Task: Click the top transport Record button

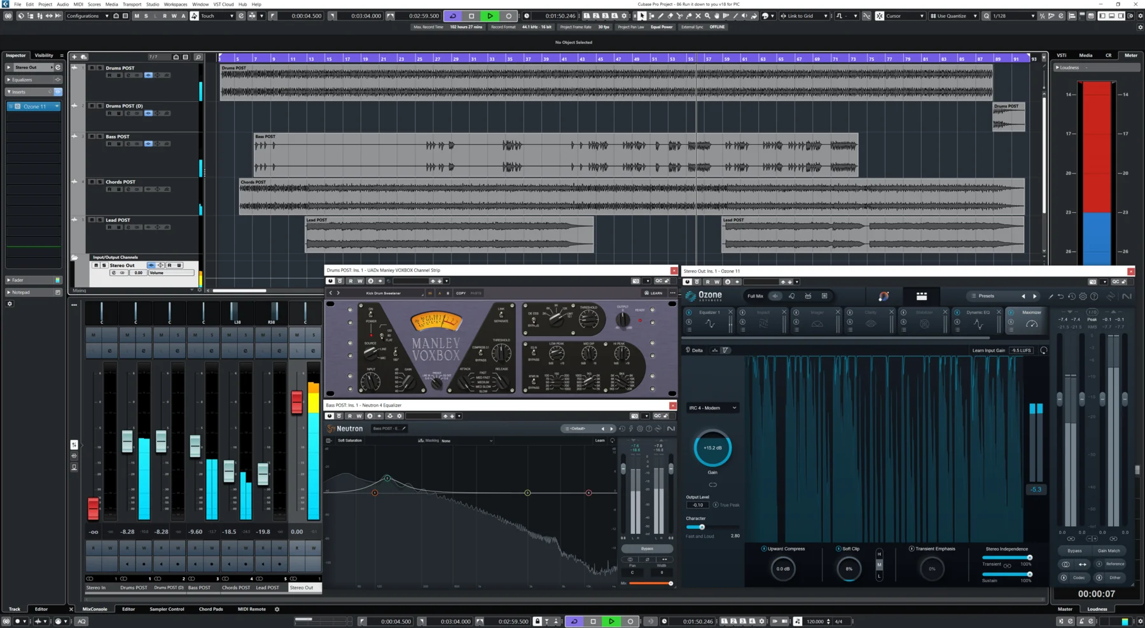Action: coord(508,16)
